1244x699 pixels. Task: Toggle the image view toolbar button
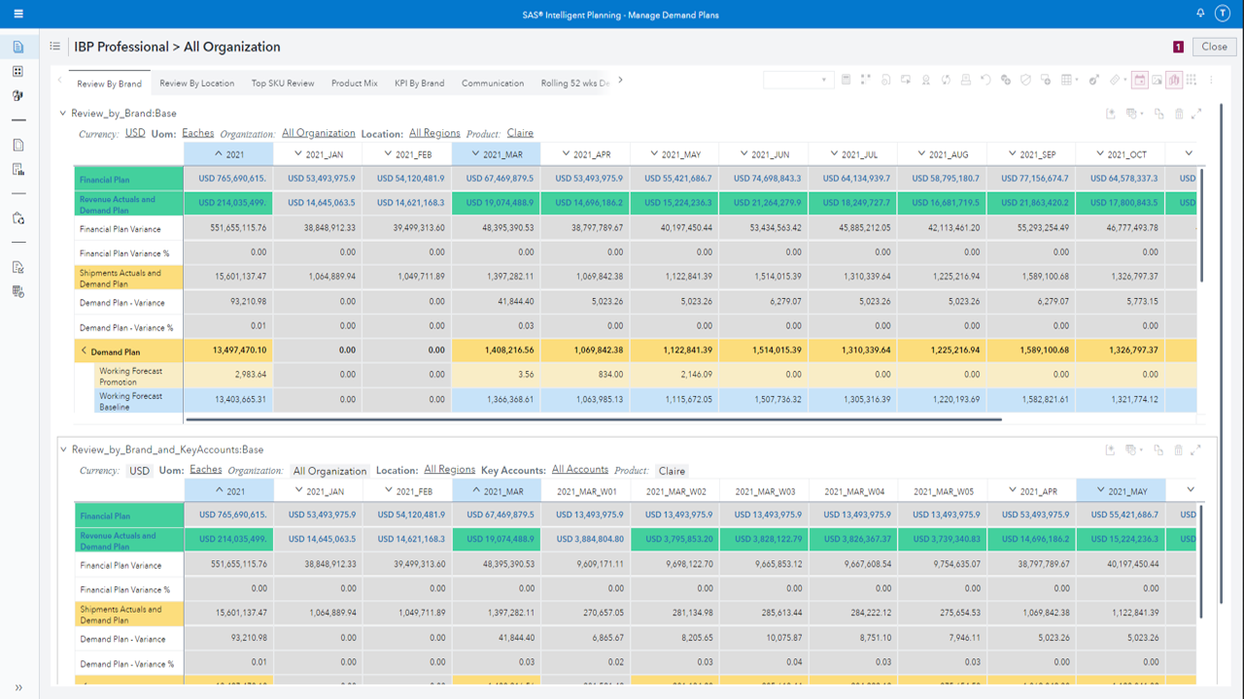coord(1158,81)
